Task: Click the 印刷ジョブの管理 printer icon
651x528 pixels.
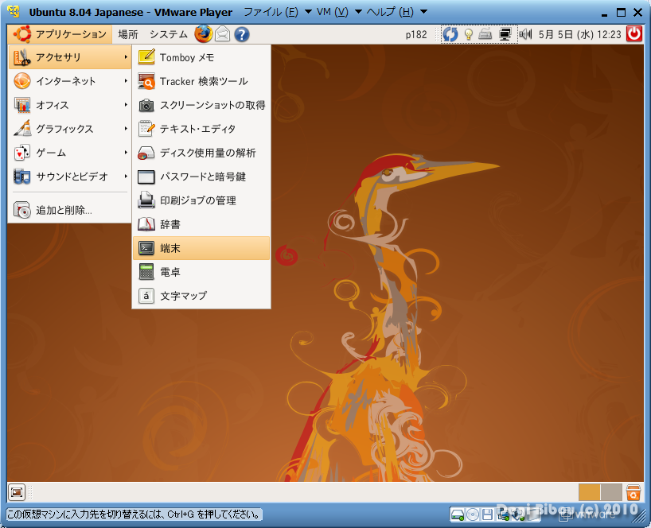Action: [x=146, y=200]
